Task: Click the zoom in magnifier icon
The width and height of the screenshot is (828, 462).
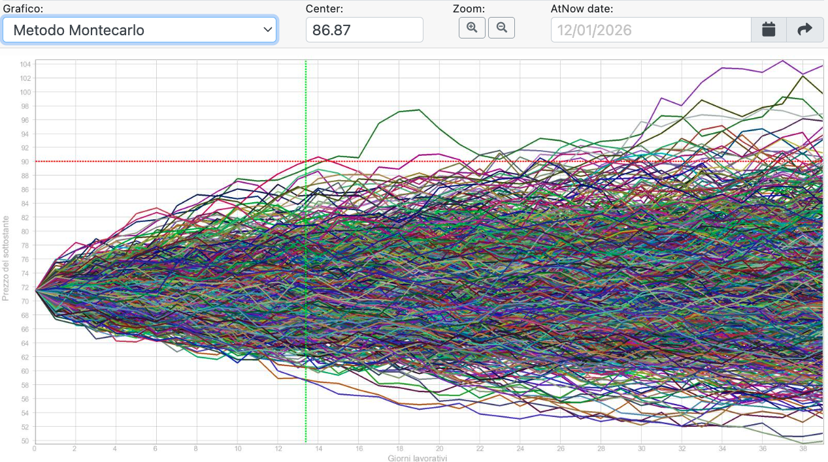Action: (472, 28)
